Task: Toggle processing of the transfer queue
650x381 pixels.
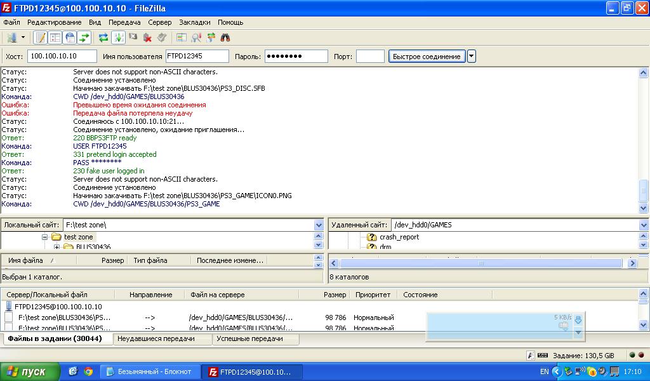Action: point(118,37)
